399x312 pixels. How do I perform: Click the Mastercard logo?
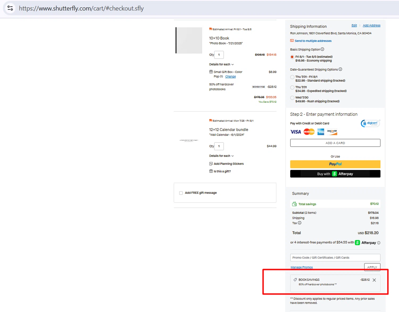click(309, 132)
